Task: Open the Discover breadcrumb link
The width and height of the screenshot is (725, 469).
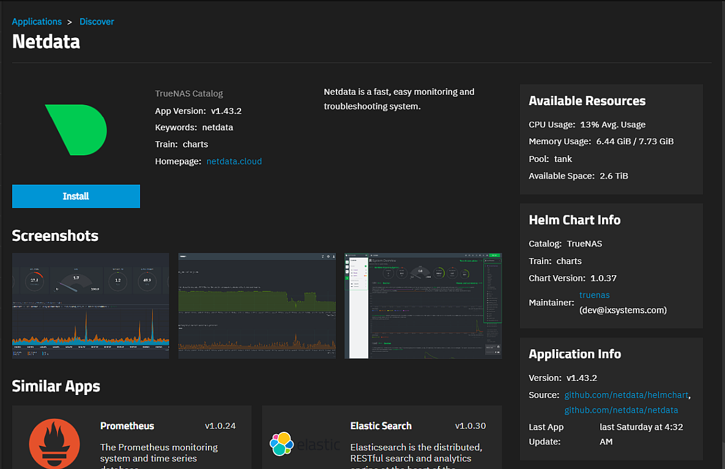Action: pos(97,21)
